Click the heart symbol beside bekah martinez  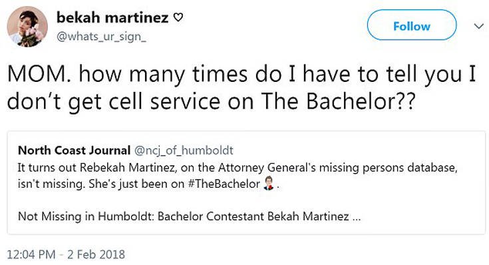[178, 17]
